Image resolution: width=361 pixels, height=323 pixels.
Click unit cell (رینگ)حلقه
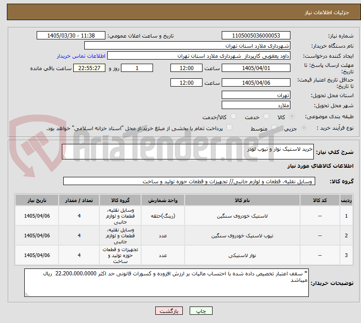tap(163, 216)
